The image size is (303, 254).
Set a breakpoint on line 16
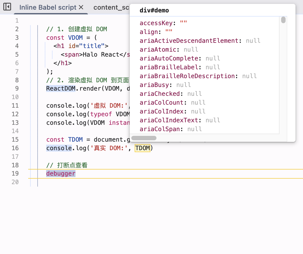(15, 148)
